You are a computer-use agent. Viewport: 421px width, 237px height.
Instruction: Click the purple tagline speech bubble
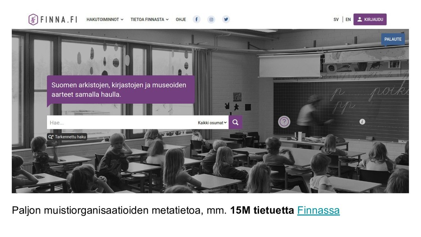click(121, 90)
